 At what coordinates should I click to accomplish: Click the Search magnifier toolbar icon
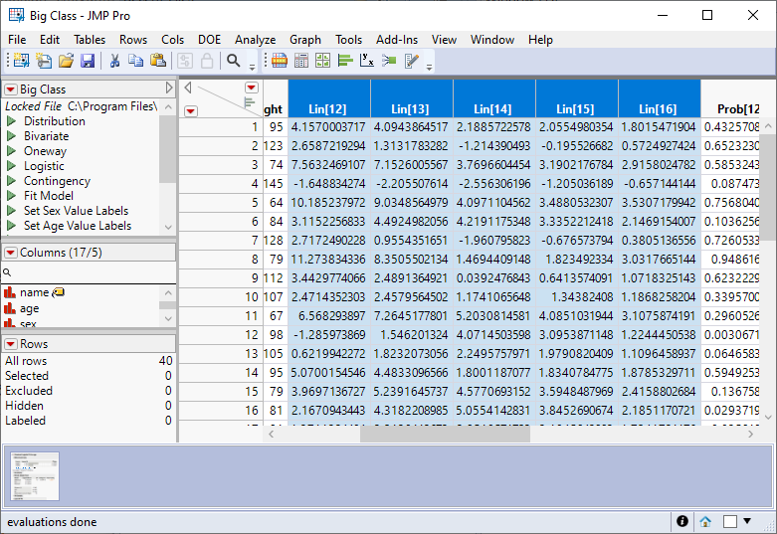(x=234, y=62)
